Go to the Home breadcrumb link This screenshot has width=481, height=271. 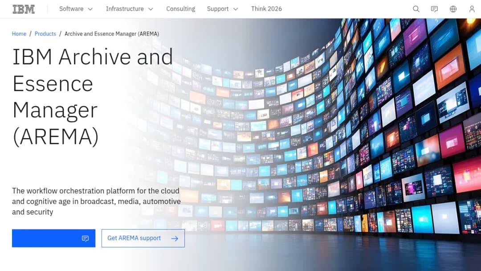[19, 34]
